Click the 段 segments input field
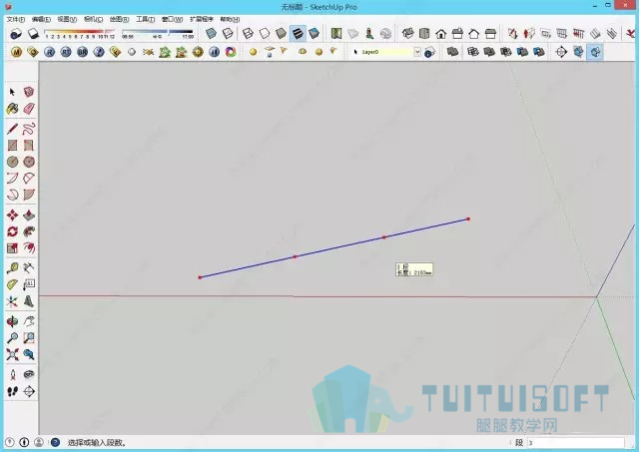The image size is (639, 452). pos(576,443)
